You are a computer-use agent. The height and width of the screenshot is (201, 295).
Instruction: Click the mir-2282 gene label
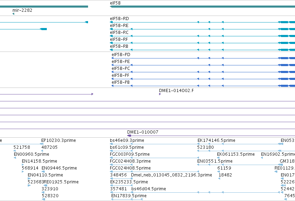pyautogui.click(x=23, y=10)
